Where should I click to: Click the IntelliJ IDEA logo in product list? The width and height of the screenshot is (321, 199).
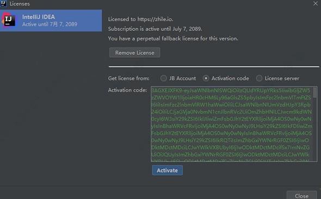[x=9, y=20]
